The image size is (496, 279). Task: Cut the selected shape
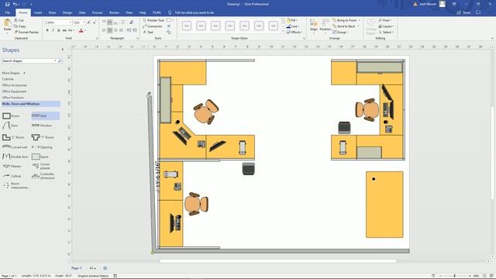[19, 20]
